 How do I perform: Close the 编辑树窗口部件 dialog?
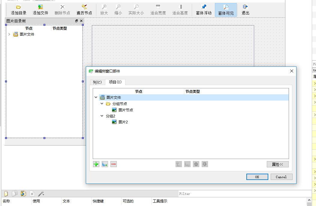click(x=291, y=71)
